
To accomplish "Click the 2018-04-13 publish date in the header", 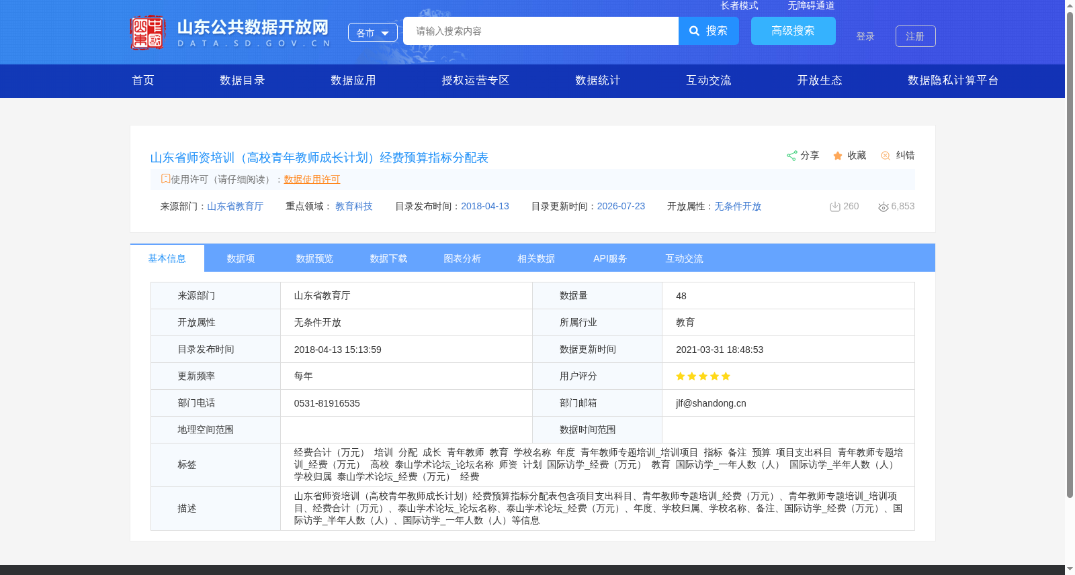I will tap(485, 207).
